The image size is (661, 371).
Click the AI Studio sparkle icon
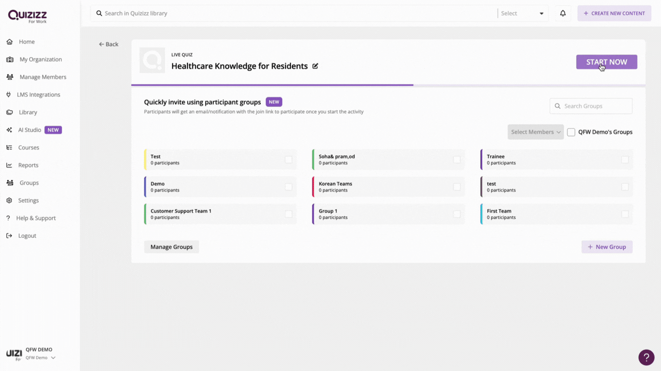click(9, 130)
